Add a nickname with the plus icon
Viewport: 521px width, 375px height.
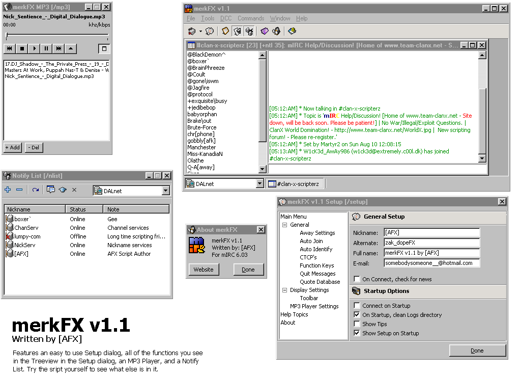pos(8,190)
